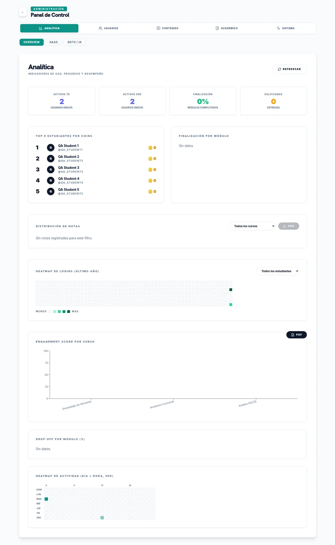Click QA Student 3 avatar
Image resolution: width=335 pixels, height=545 pixels.
point(51,170)
